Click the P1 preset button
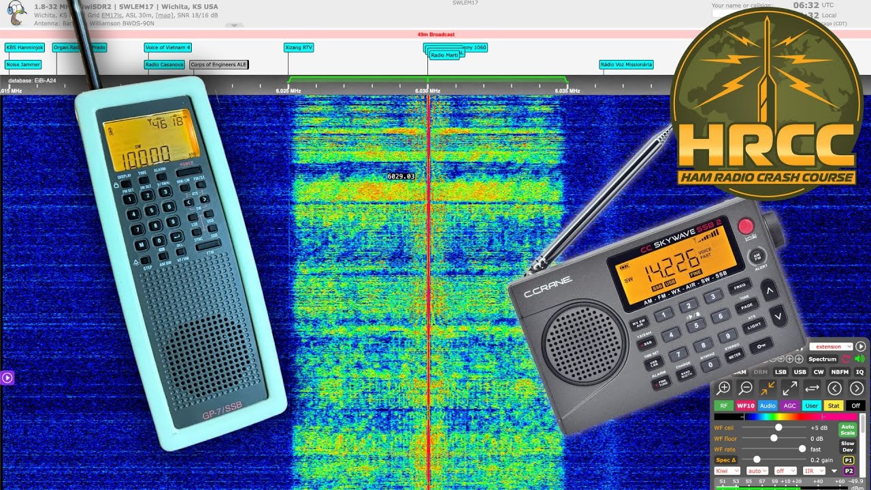 tap(849, 460)
